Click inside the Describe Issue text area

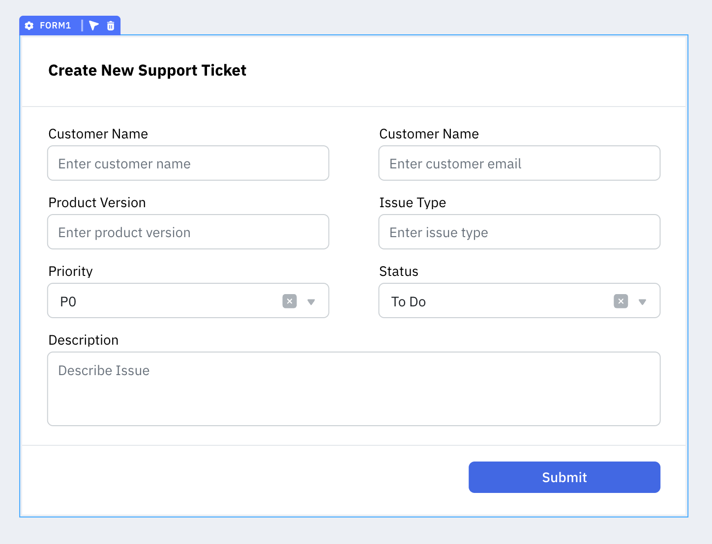[x=354, y=388]
